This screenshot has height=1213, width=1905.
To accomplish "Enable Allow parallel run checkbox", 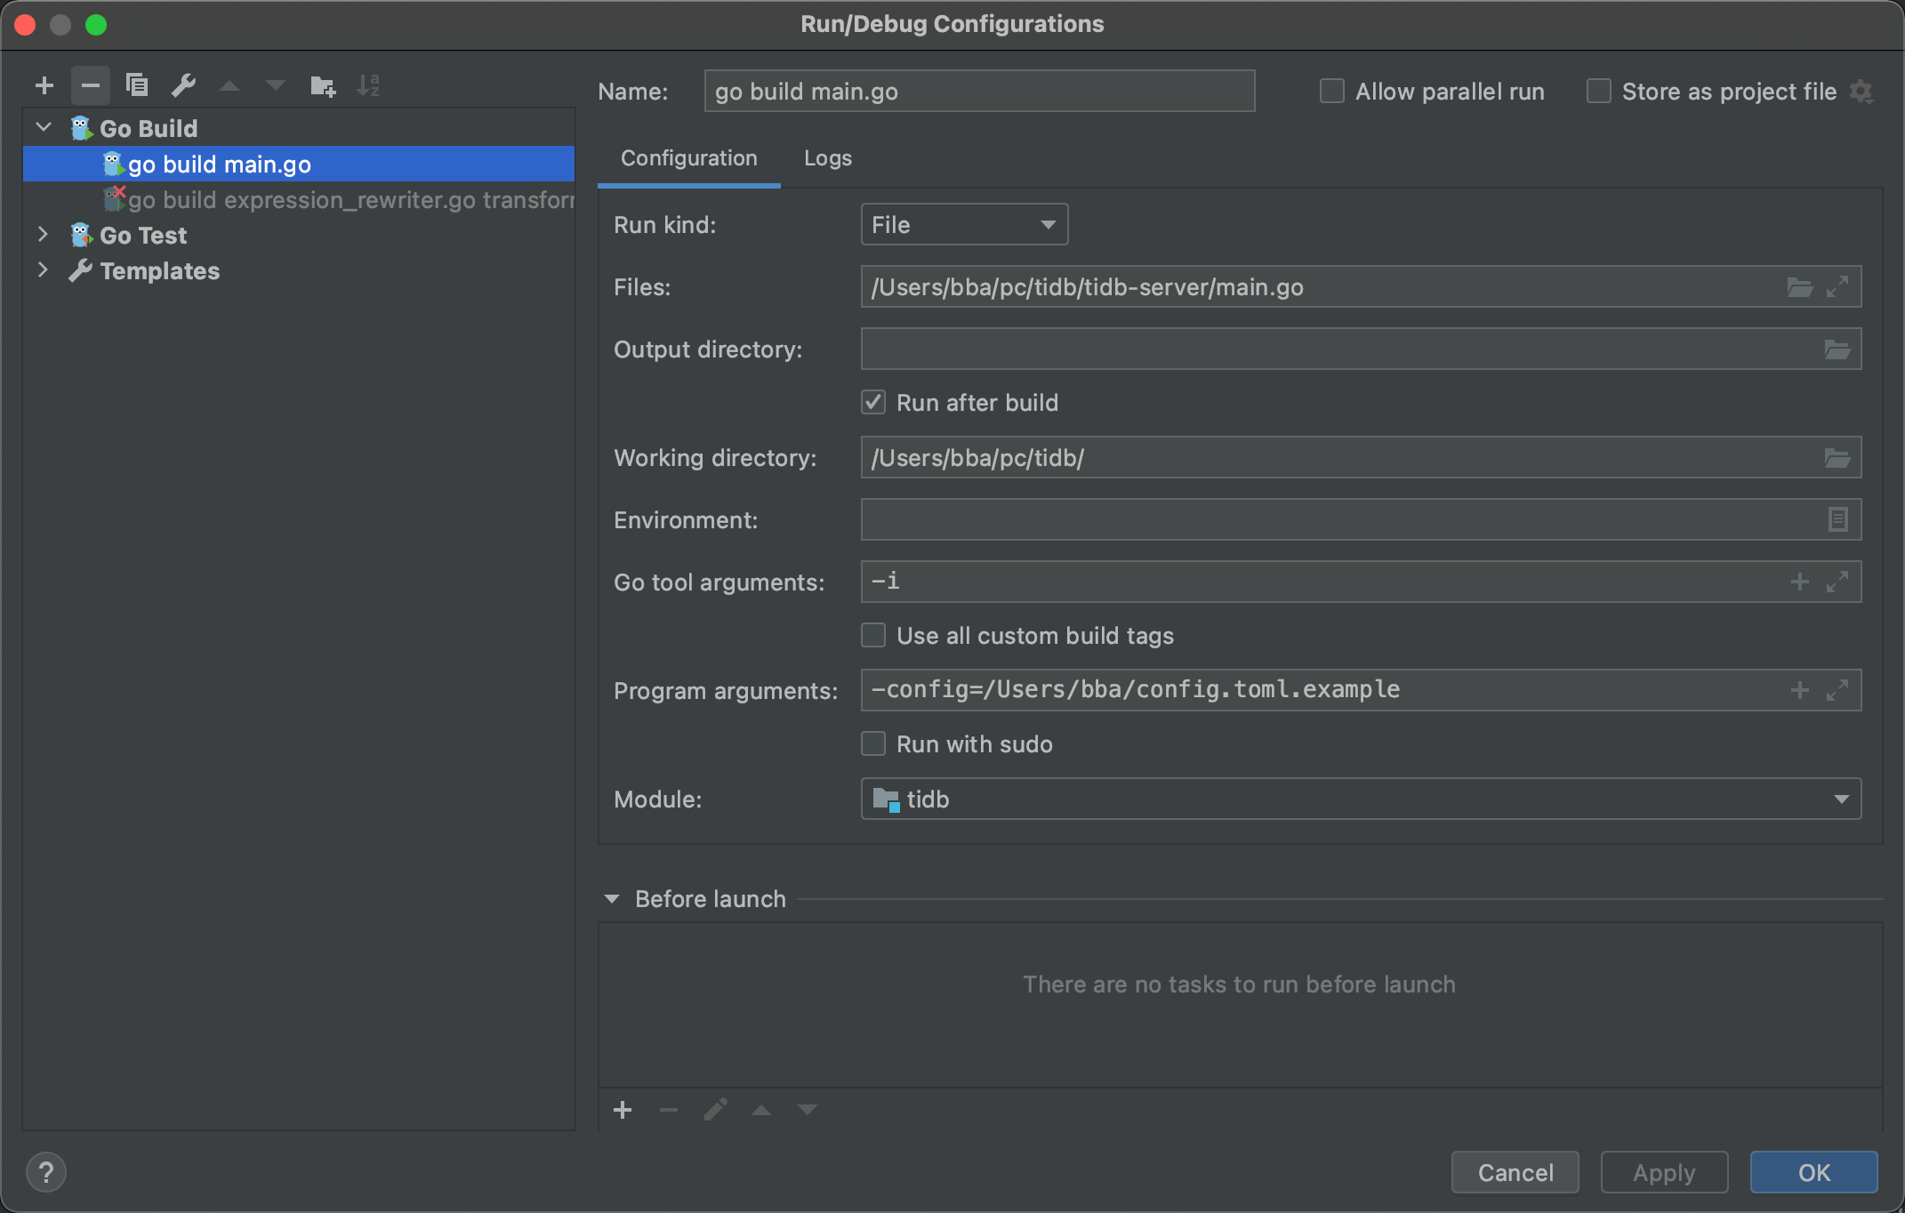I will [x=1331, y=92].
